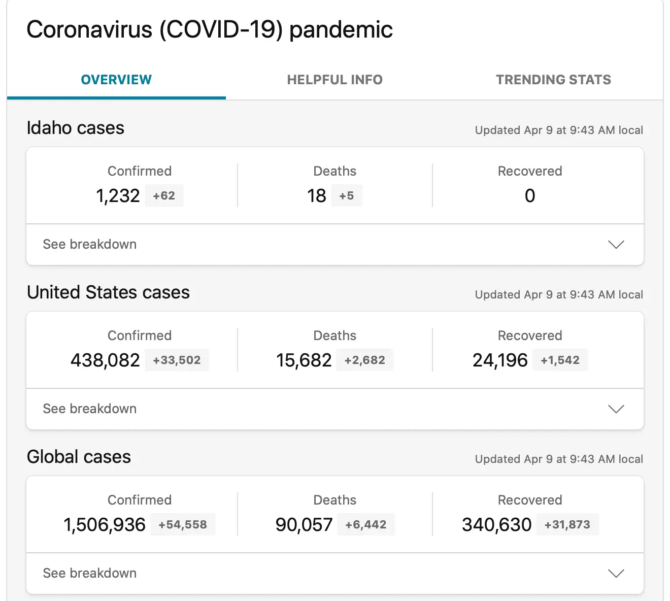670x601 pixels.
Task: Click the global deaths +6,442 badge
Action: [365, 525]
